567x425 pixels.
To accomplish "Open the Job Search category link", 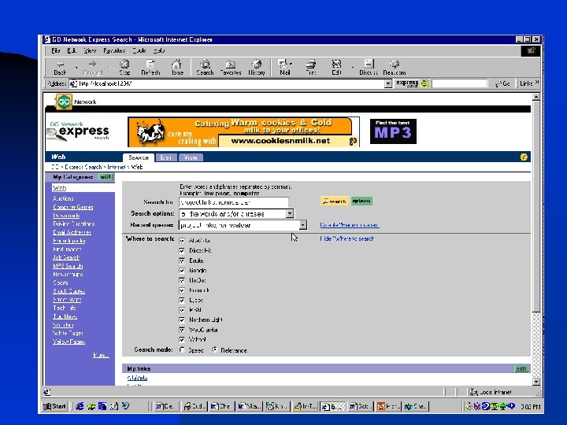I will (x=66, y=257).
